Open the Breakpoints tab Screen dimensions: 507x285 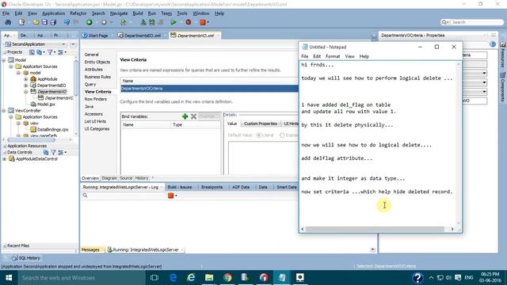pyautogui.click(x=212, y=187)
